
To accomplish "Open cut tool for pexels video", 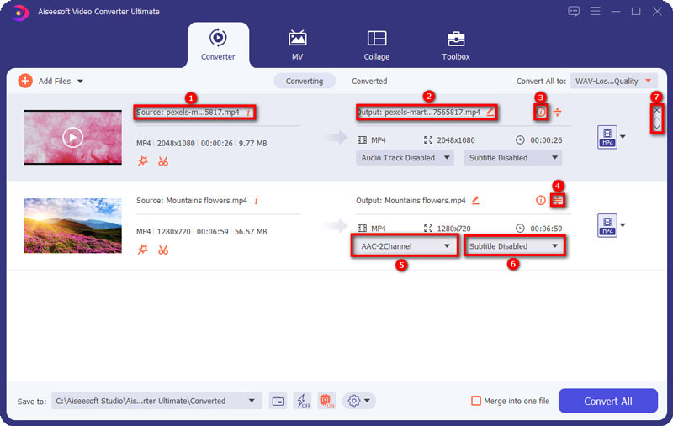I will click(x=163, y=161).
